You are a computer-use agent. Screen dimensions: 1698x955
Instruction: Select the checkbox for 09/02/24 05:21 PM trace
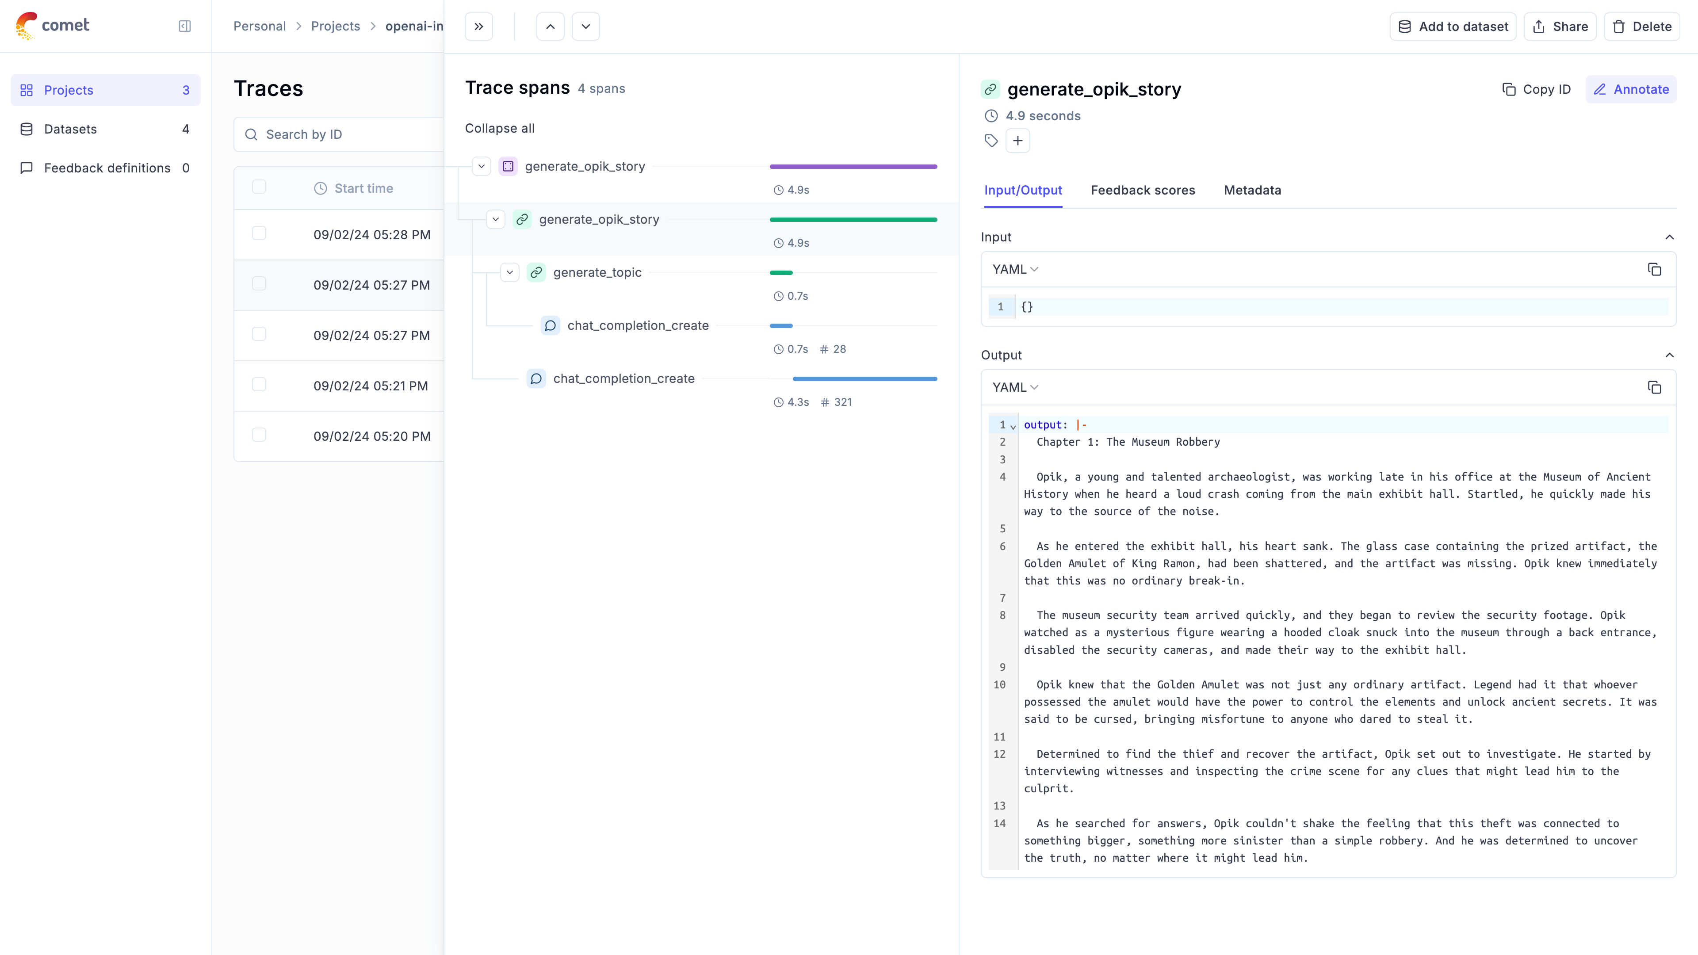click(259, 384)
